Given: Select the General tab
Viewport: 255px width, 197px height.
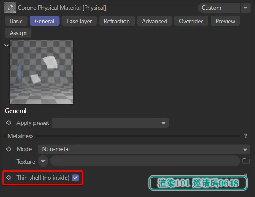Looking at the screenshot, I should [44, 21].
